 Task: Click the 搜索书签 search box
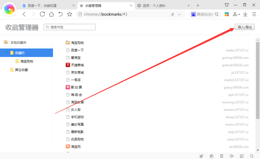(70, 27)
